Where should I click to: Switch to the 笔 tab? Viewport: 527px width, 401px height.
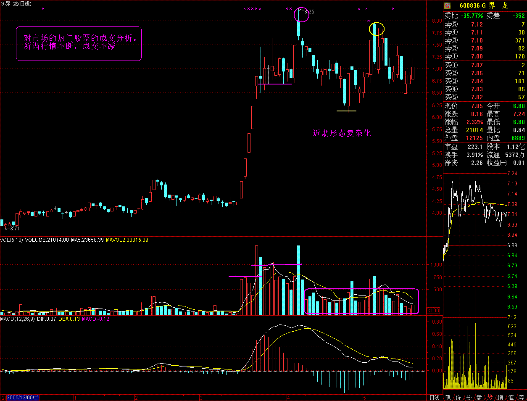[448, 397]
